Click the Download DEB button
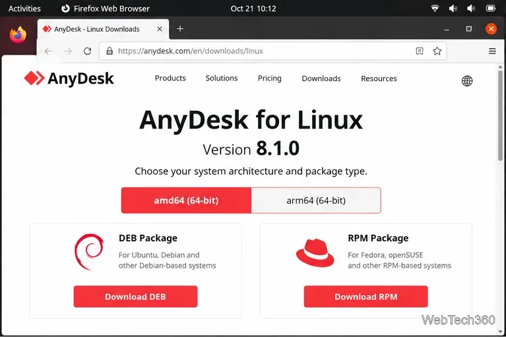The width and height of the screenshot is (506, 337). pos(135,296)
